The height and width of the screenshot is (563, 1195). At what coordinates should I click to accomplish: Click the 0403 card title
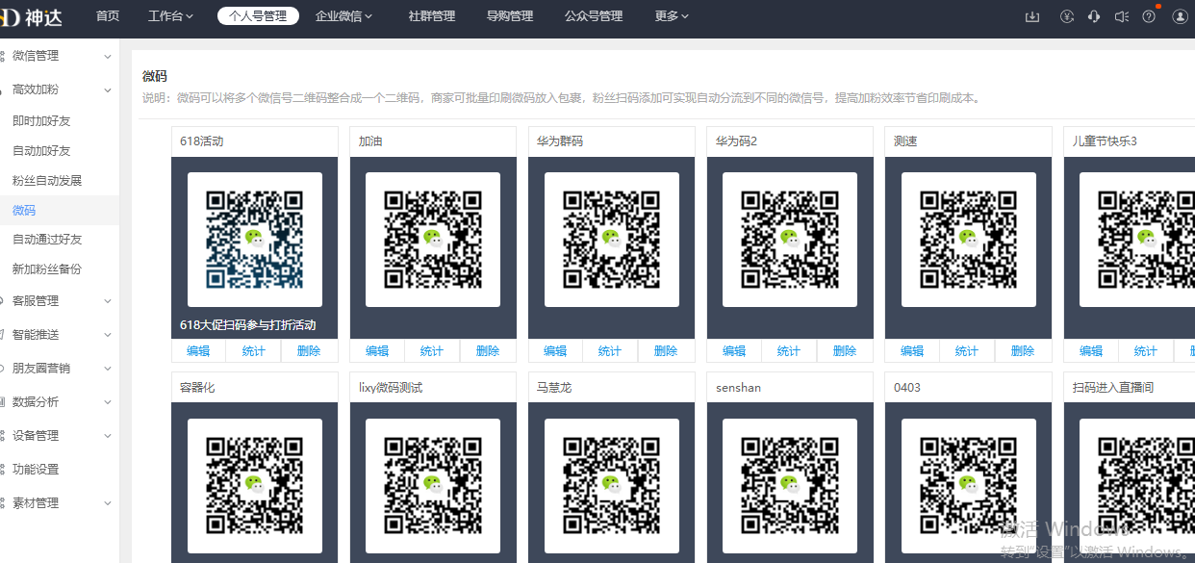tap(907, 388)
